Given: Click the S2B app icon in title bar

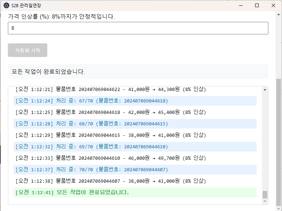Looking at the screenshot, I should (x=6, y=5).
